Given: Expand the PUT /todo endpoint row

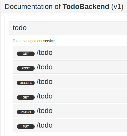Looking at the screenshot, I should click(70, 125).
